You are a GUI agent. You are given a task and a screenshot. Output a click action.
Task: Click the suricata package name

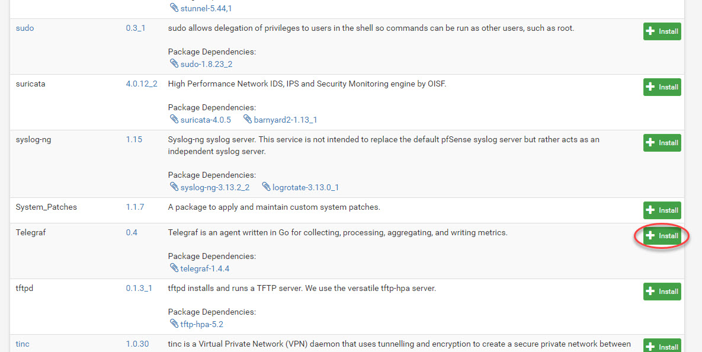(30, 84)
